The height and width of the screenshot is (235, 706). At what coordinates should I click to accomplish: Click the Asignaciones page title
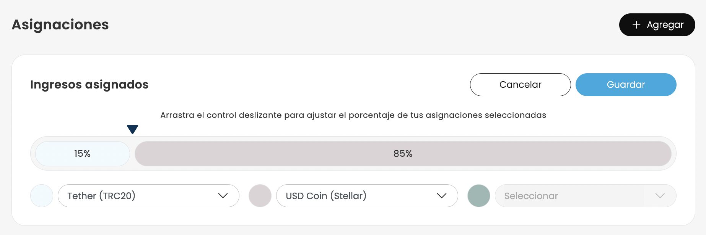tap(60, 25)
